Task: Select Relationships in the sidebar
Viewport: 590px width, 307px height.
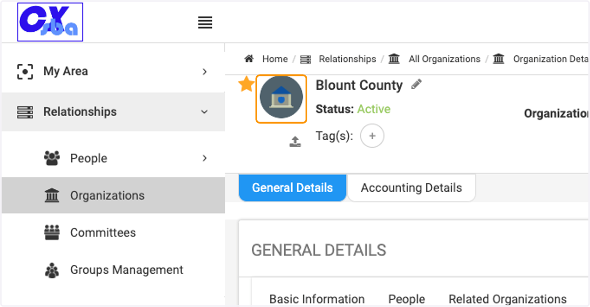Action: (113, 112)
